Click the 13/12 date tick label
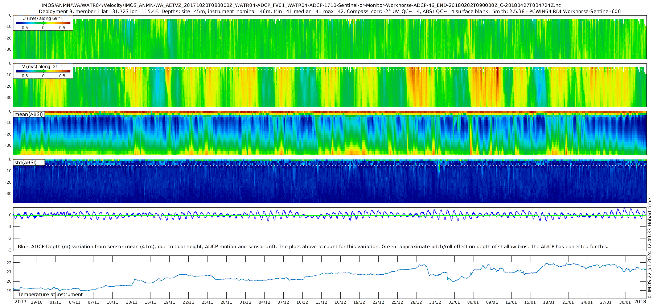 coord(321,302)
